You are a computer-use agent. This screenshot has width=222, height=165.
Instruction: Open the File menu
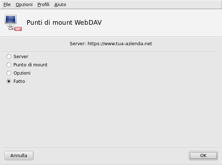point(7,5)
